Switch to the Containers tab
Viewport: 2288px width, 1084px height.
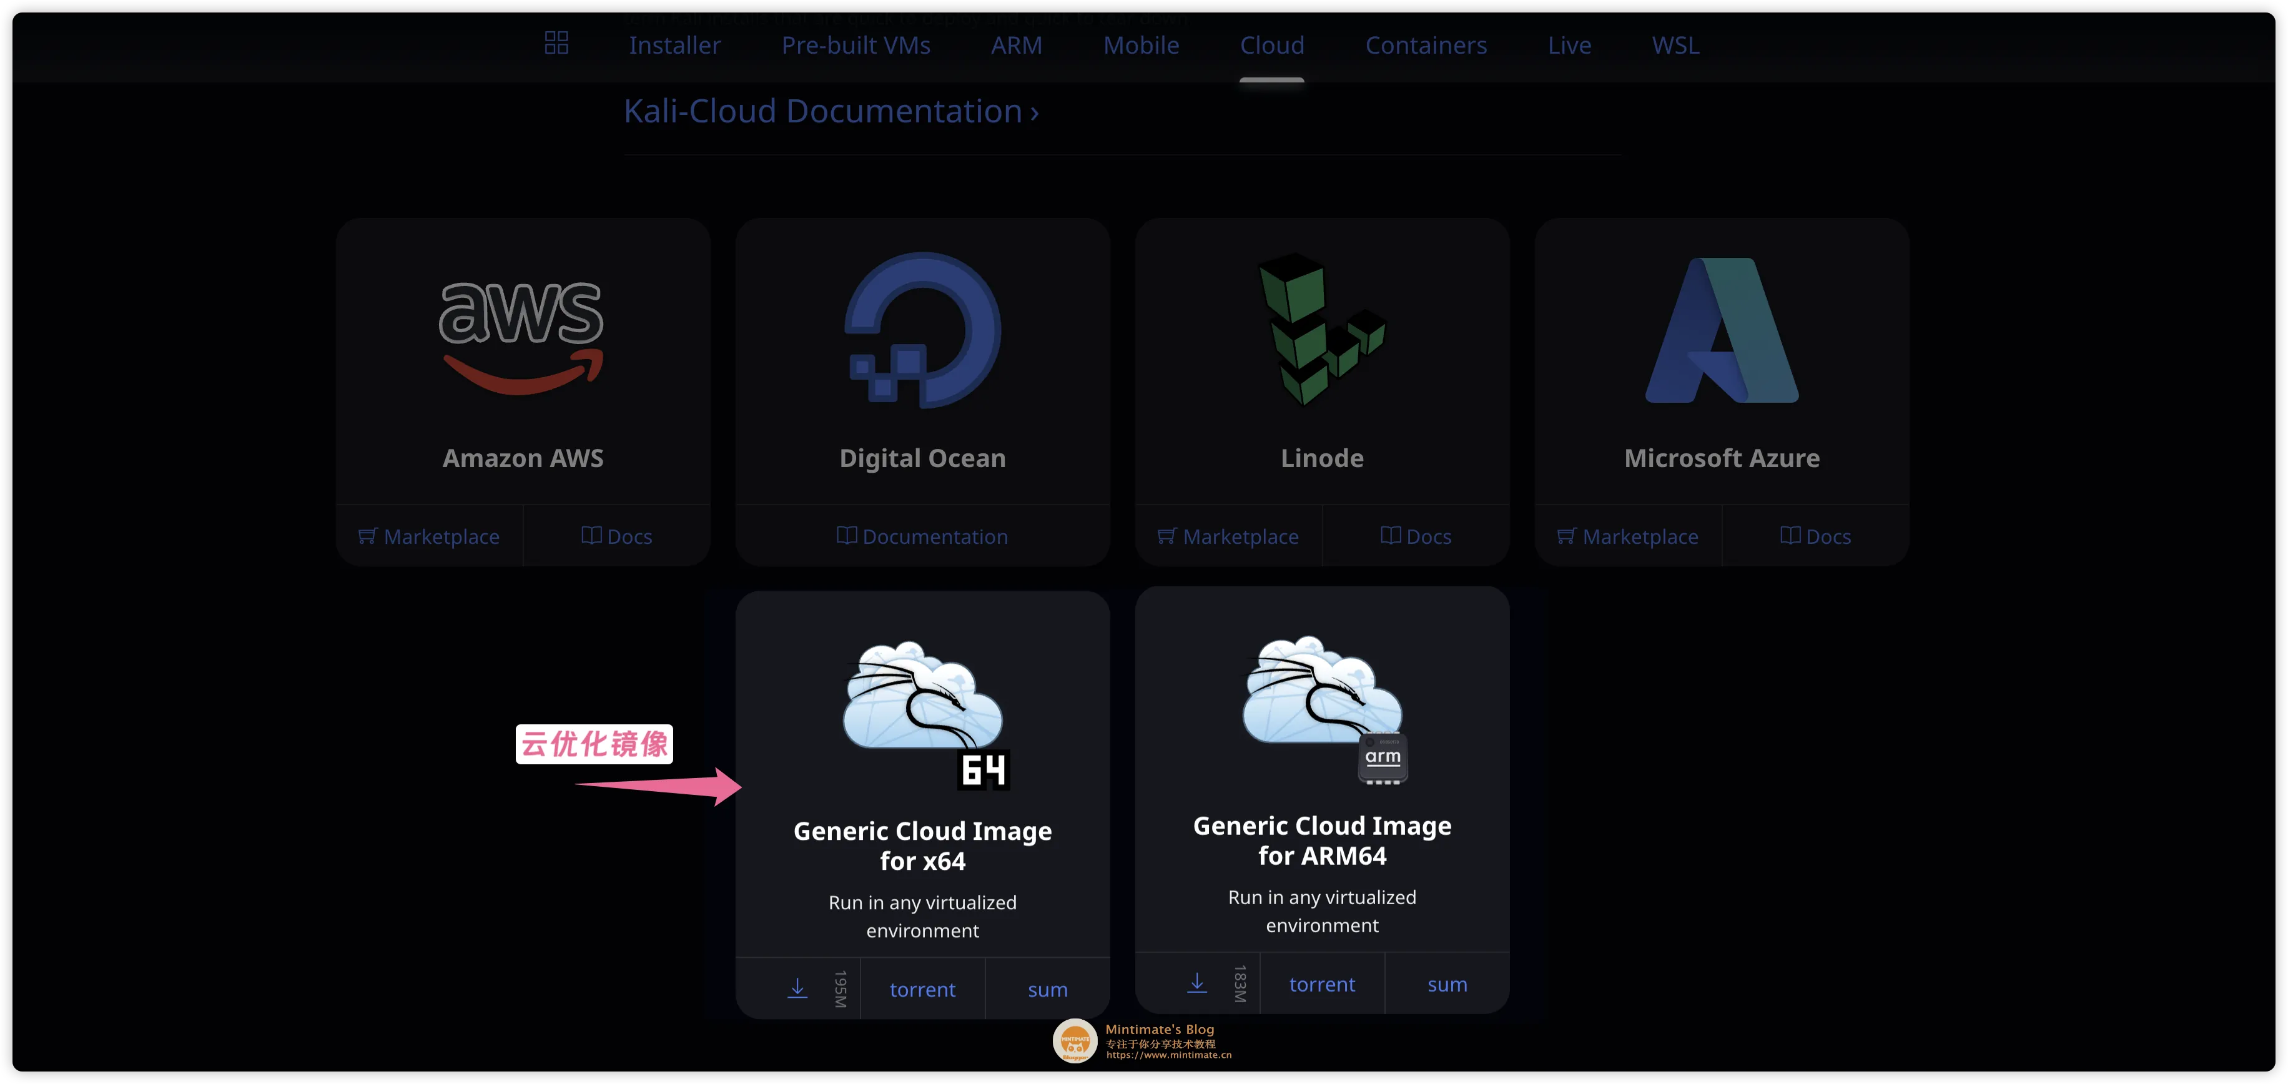[x=1424, y=46]
